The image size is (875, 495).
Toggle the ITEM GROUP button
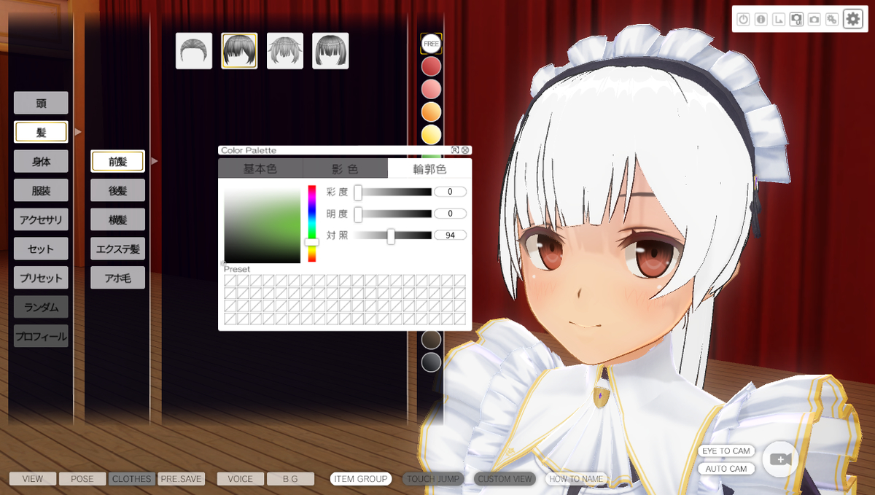[360, 479]
